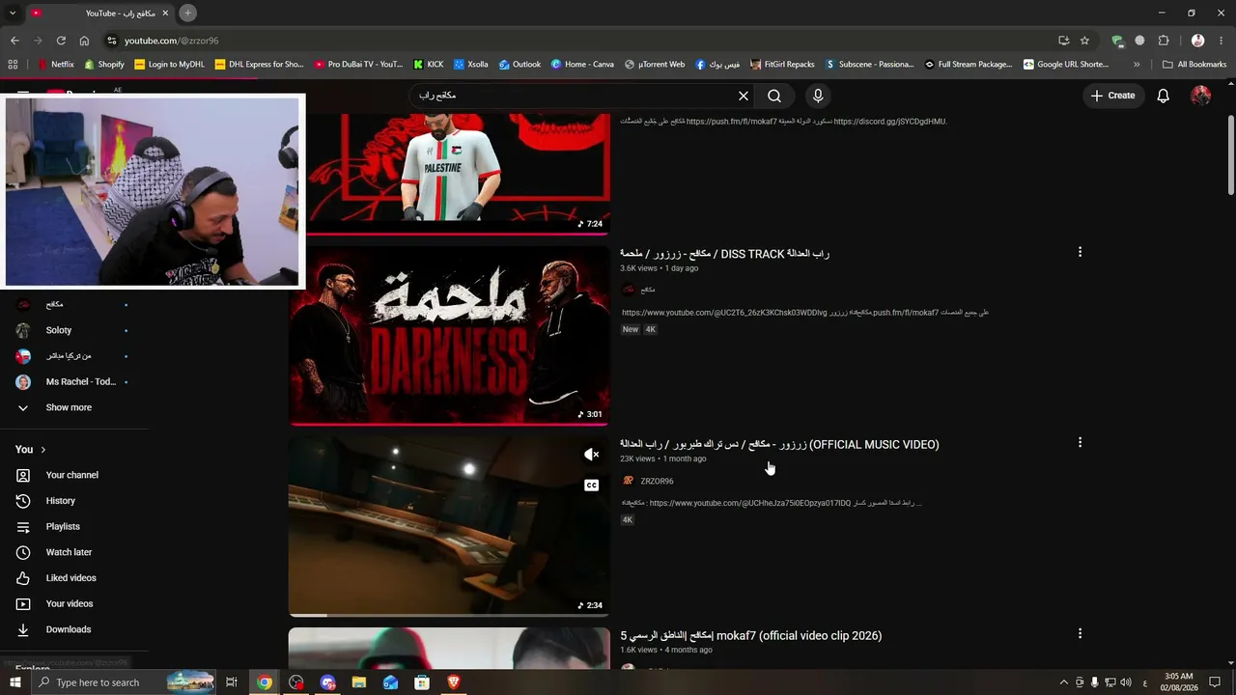Viewport: 1236px width, 695px height.
Task: Go to Your channel in sidebar
Action: (x=72, y=475)
